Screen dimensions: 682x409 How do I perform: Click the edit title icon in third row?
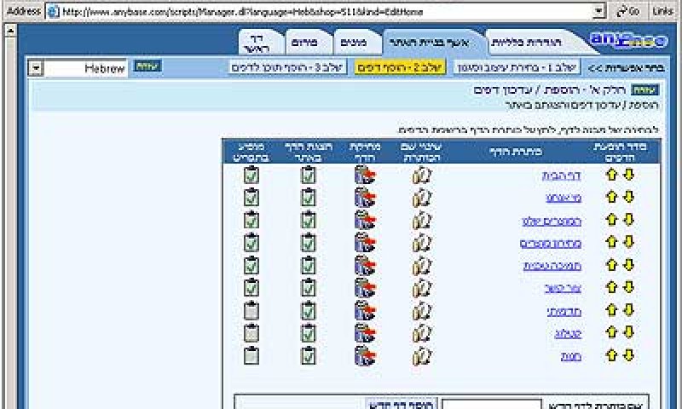[421, 221]
